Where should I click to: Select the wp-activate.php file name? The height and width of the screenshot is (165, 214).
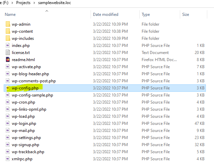(26, 67)
